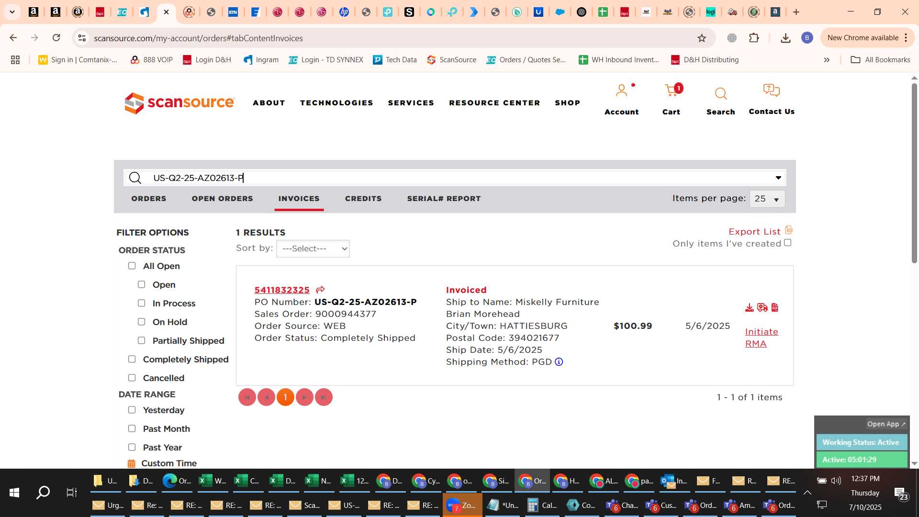Click the Export List link
Screen dimensions: 919x517
click(754, 232)
